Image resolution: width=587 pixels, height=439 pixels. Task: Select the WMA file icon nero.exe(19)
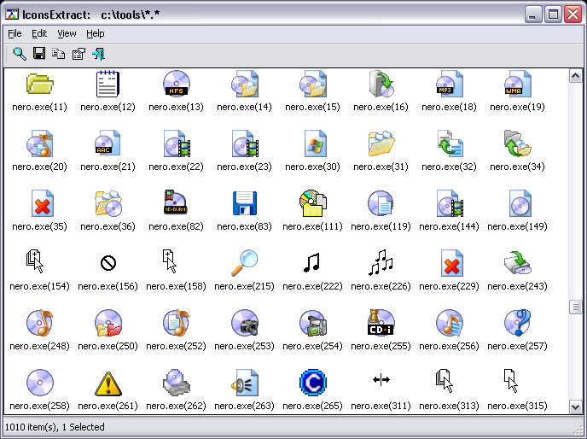pyautogui.click(x=517, y=84)
